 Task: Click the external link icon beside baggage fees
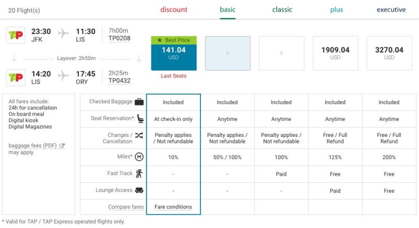click(62, 145)
